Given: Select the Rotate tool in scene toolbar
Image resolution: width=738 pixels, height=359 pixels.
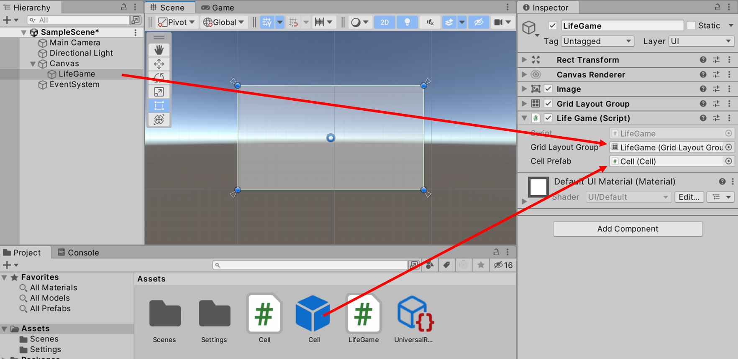Looking at the screenshot, I should pos(159,78).
